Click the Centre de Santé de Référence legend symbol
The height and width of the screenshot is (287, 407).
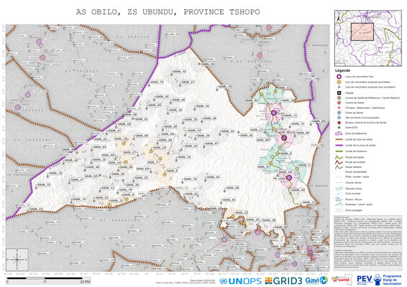point(339,98)
